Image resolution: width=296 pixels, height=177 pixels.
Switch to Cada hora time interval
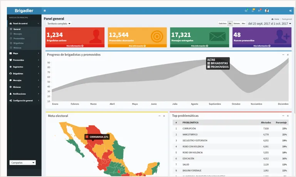(222, 23)
